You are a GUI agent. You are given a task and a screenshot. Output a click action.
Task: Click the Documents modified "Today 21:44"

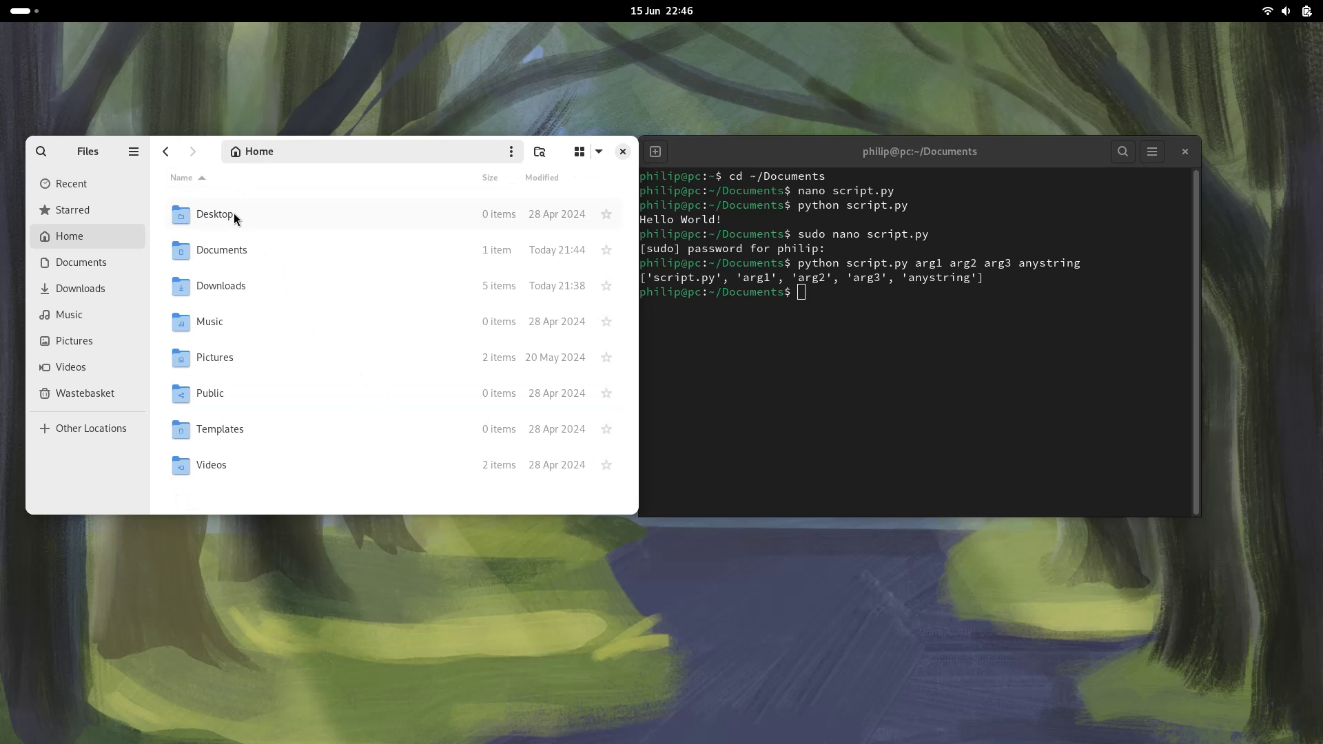pyautogui.click(x=557, y=250)
